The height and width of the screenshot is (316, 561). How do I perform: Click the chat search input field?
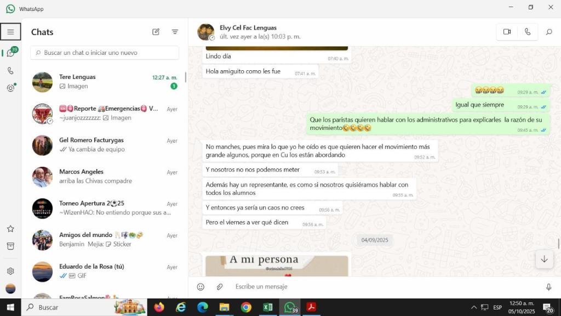coord(105,53)
